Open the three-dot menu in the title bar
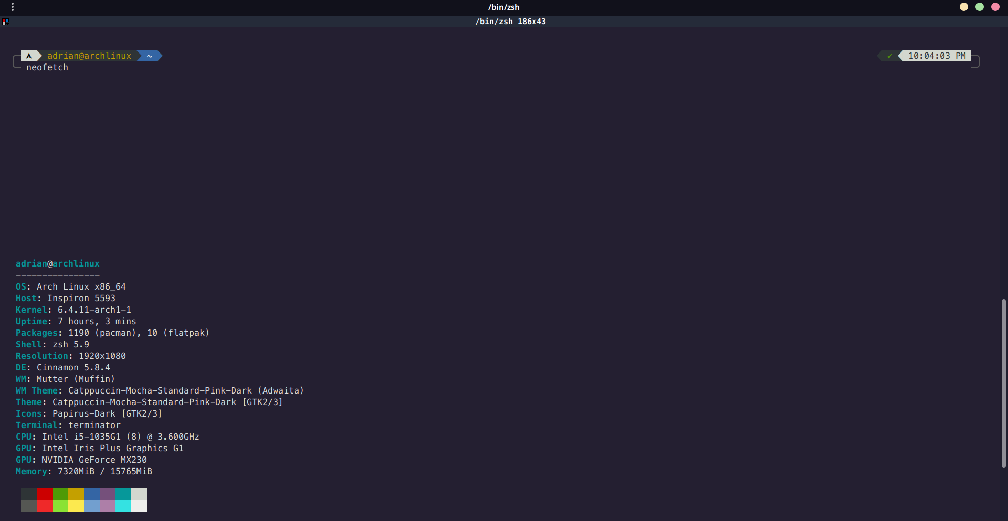The image size is (1008, 521). [12, 7]
